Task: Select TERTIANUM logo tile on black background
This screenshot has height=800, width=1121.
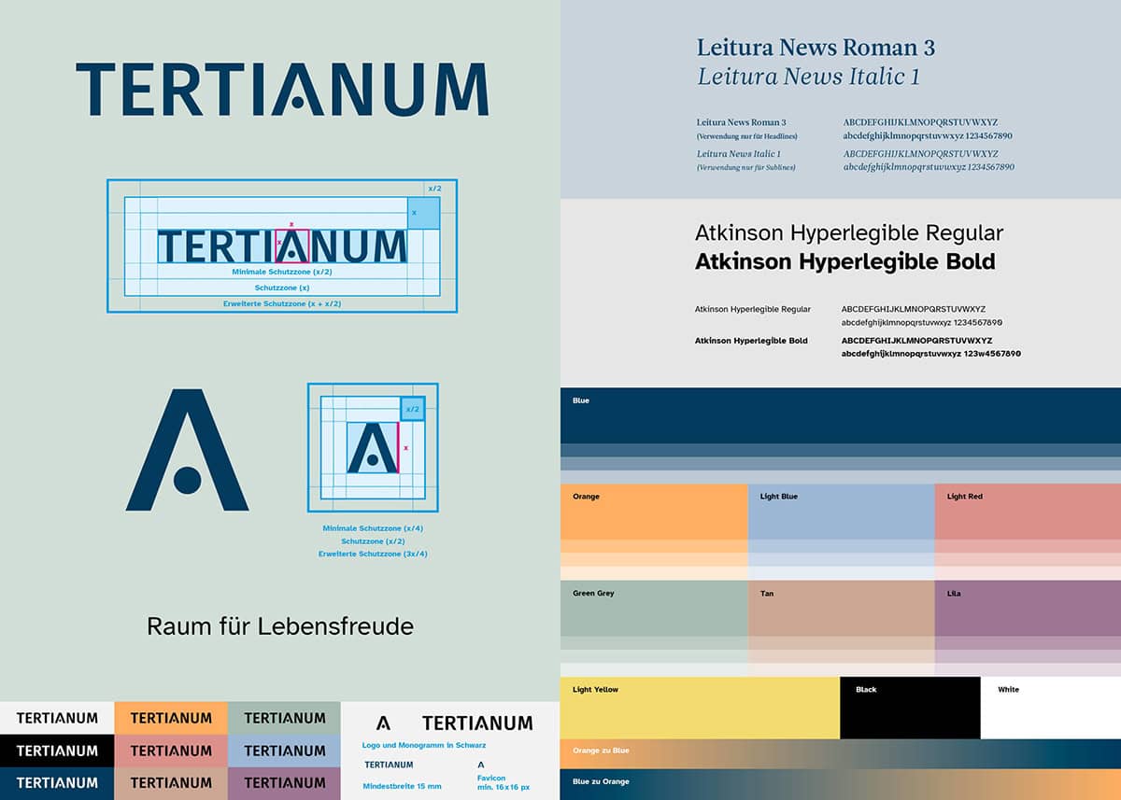Action: pyautogui.click(x=57, y=751)
